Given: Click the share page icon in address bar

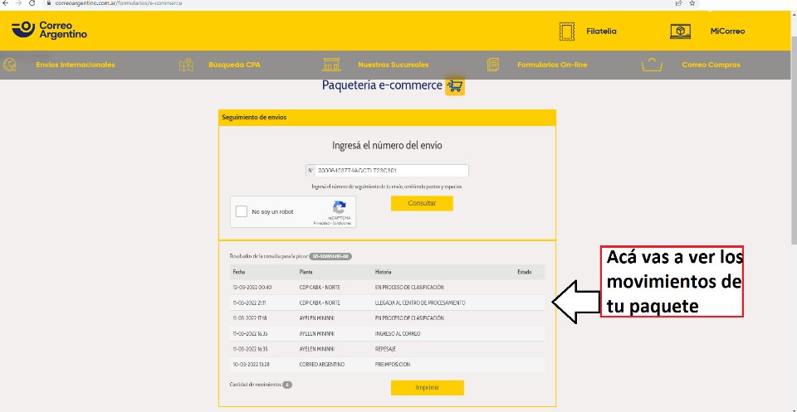Looking at the screenshot, I should (678, 3).
